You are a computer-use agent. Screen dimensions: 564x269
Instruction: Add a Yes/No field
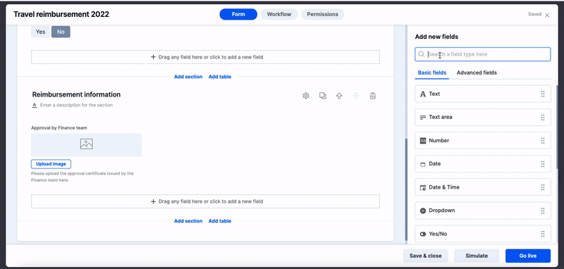483,234
